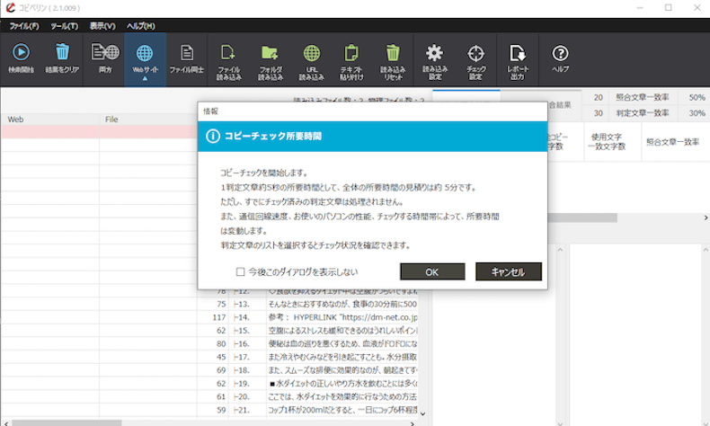Confirm dialog with OK button
This screenshot has height=426, width=710.
point(432,271)
